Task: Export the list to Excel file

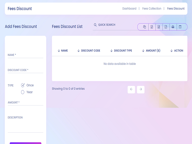Action: (152, 27)
